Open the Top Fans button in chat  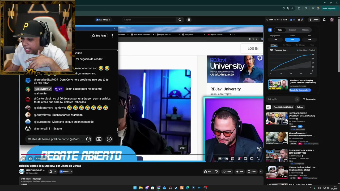99,36
